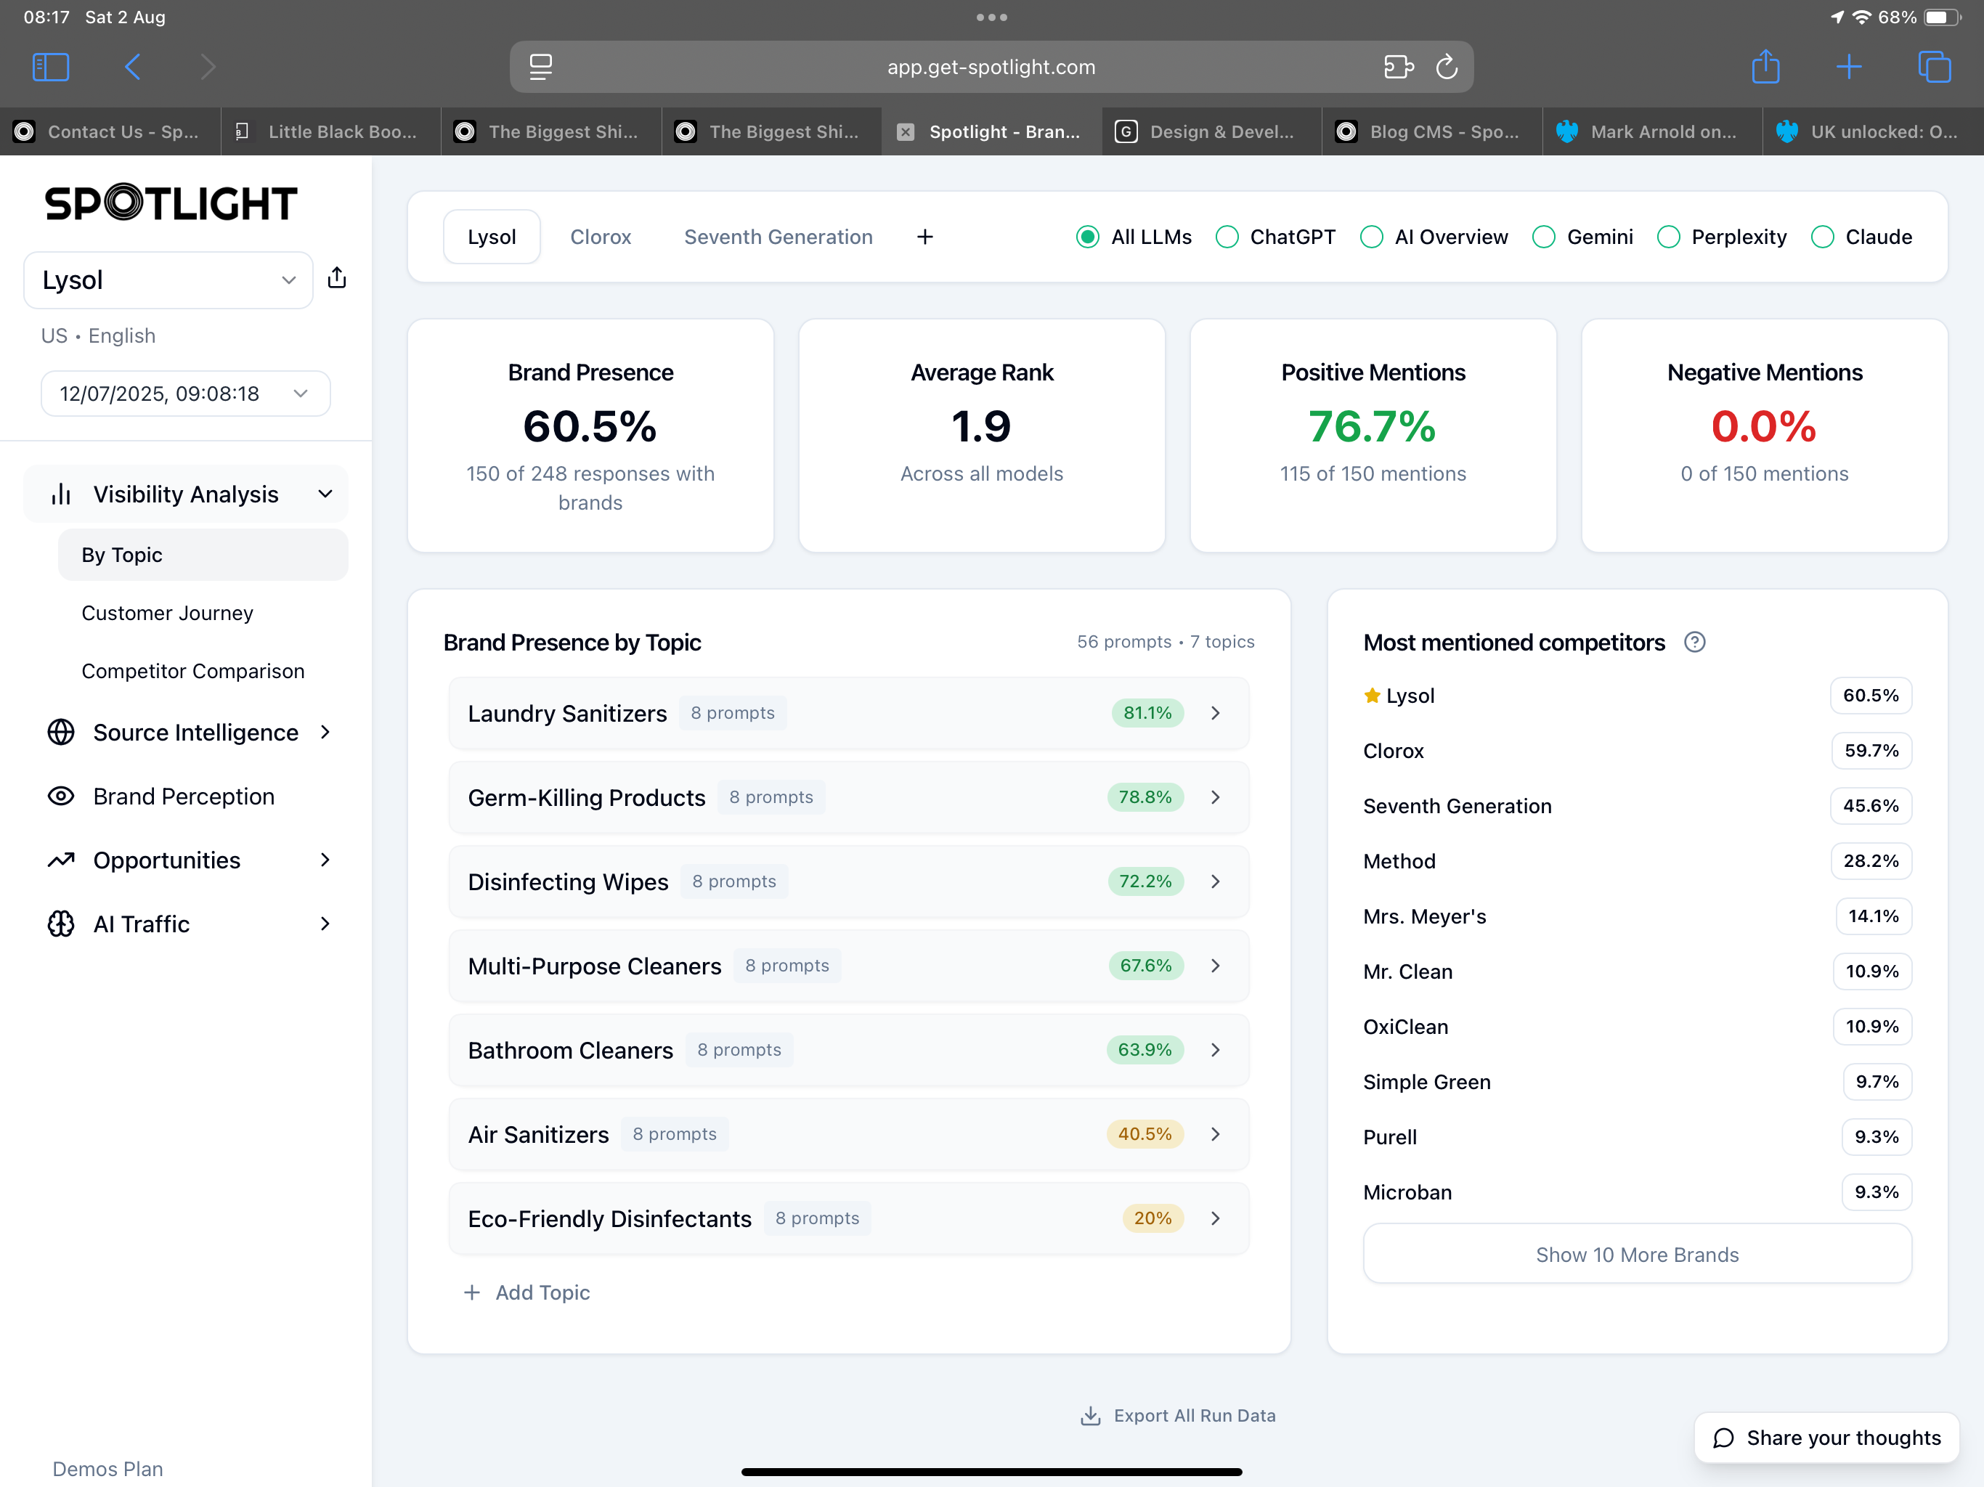Select the Gemini radio button
This screenshot has width=1984, height=1487.
pyautogui.click(x=1544, y=237)
